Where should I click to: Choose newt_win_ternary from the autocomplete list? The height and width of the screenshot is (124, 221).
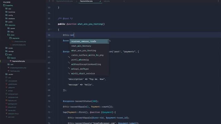tap(89, 46)
